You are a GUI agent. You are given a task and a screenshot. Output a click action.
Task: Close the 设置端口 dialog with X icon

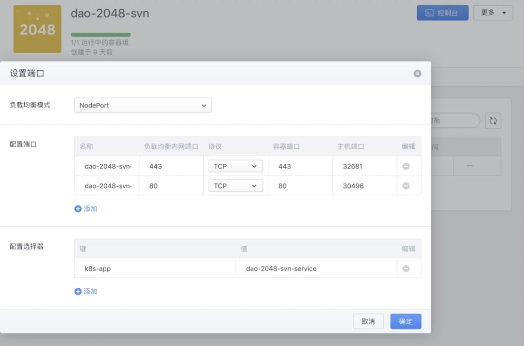pos(417,74)
